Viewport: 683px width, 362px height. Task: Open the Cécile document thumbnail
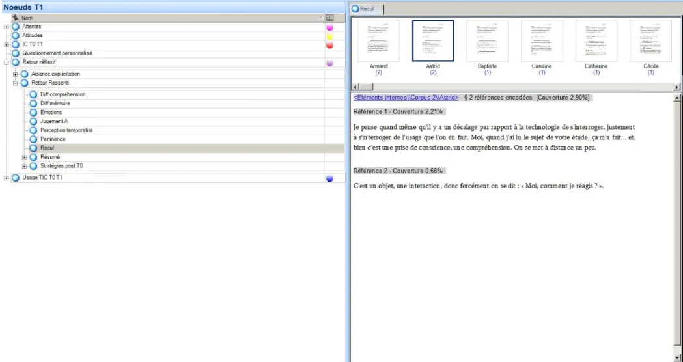click(x=650, y=40)
